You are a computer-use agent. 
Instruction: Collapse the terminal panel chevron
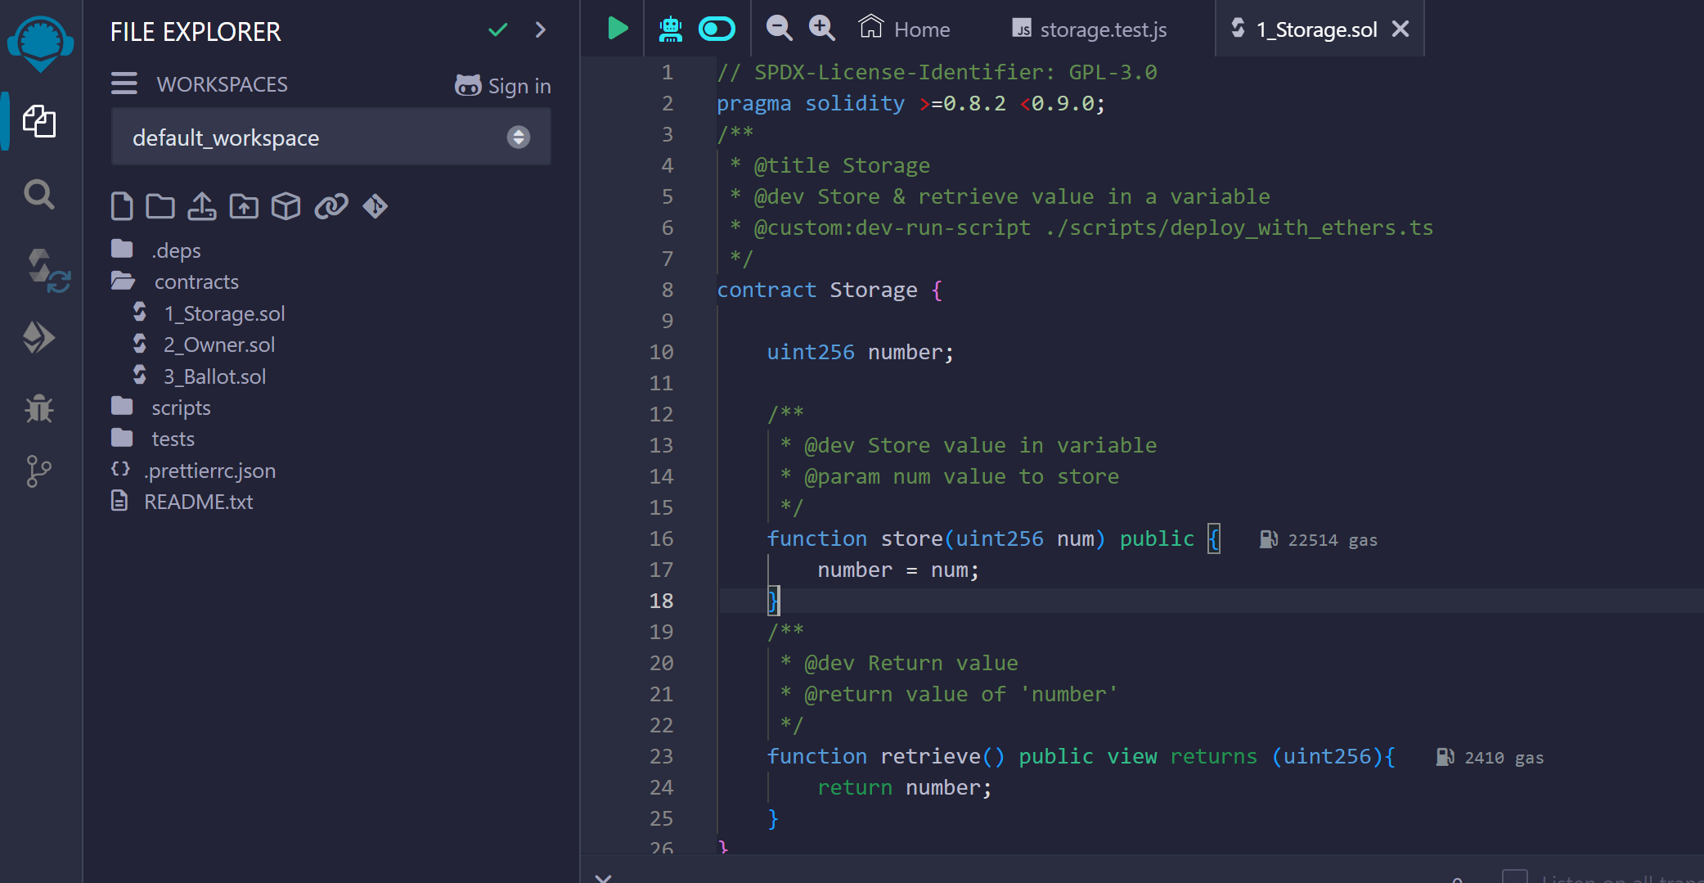click(603, 877)
